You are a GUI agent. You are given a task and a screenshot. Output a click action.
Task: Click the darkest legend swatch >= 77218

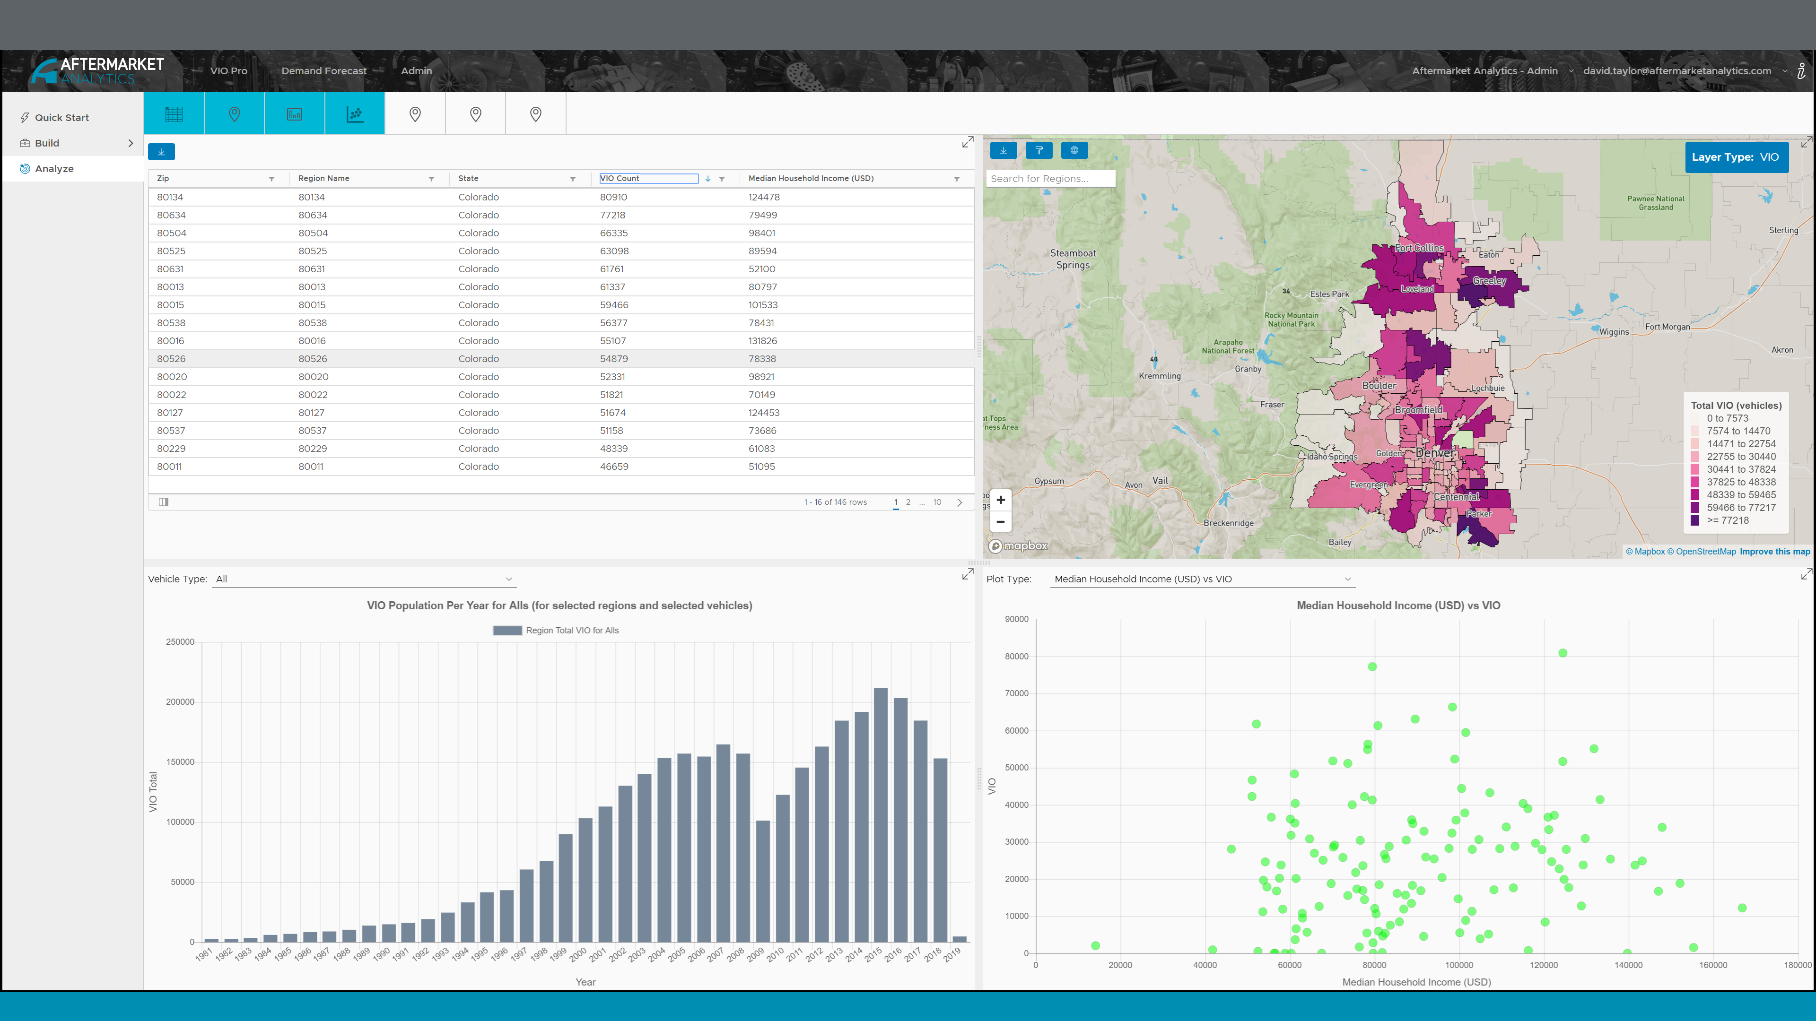(1695, 521)
